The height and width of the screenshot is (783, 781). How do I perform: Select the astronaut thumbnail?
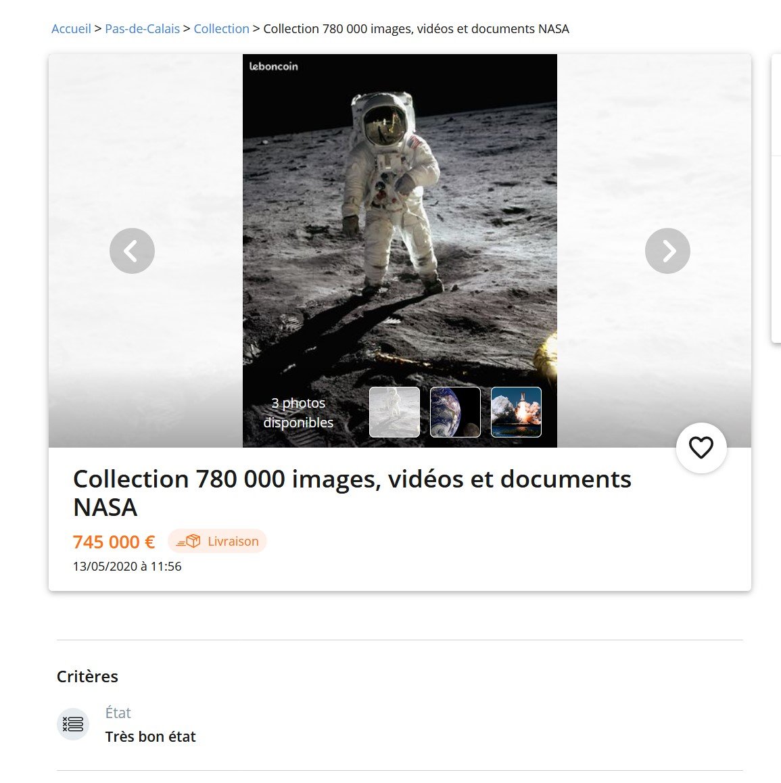click(x=394, y=412)
